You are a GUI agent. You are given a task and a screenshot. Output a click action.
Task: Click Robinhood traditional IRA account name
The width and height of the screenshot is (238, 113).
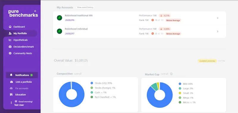click(x=79, y=16)
